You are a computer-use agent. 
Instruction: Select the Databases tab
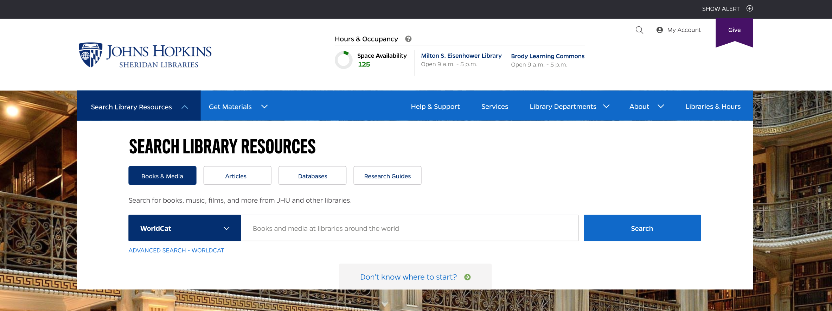[x=312, y=176]
